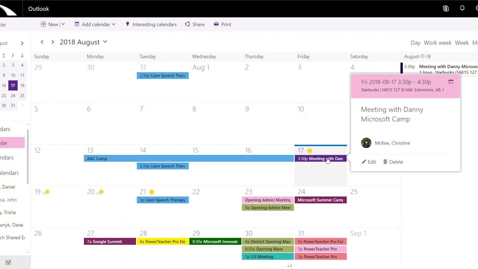Select the John shared calendar

tap(8, 200)
